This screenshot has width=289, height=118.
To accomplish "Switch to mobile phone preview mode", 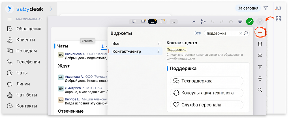I will (162, 21).
